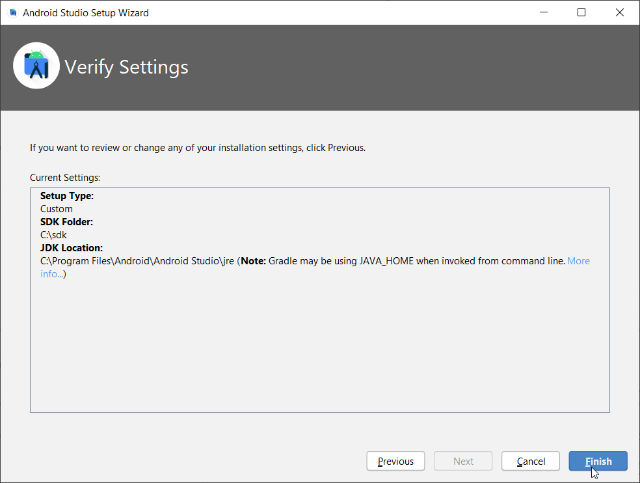640x483 pixels.
Task: Click the SDK Folder label
Action: tap(66, 222)
